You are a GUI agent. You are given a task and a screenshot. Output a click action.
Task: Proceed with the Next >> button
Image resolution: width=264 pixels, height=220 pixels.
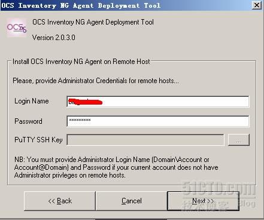(x=203, y=201)
